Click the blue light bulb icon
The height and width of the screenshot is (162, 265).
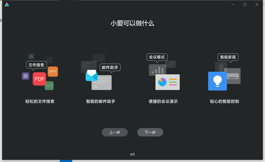(217, 81)
